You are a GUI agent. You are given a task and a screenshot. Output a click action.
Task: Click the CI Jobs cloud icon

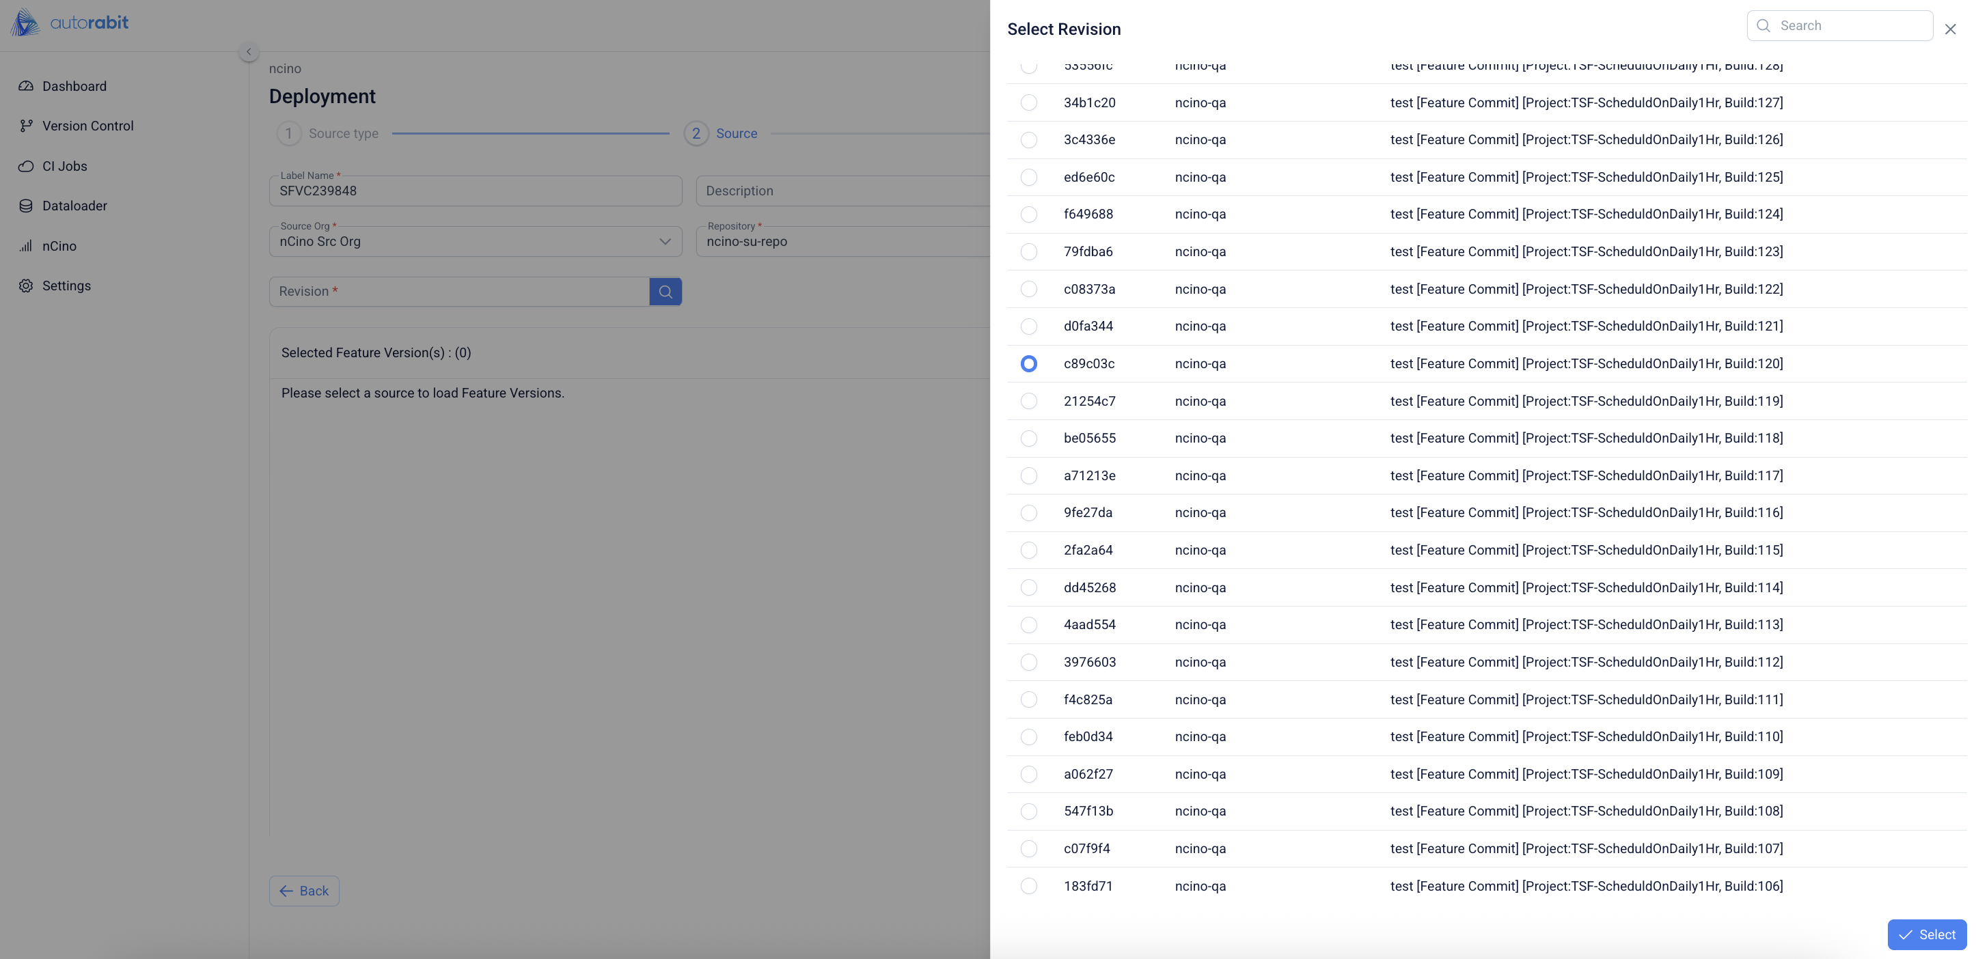coord(26,165)
